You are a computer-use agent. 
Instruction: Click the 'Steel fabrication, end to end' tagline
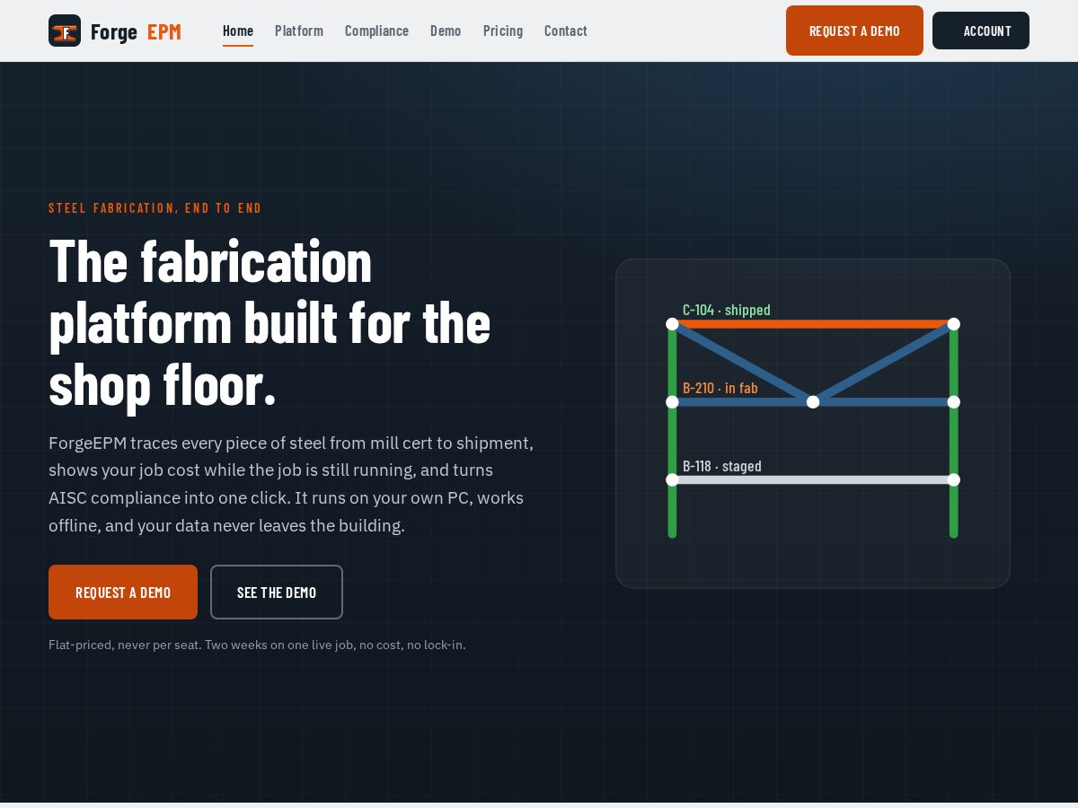point(155,207)
